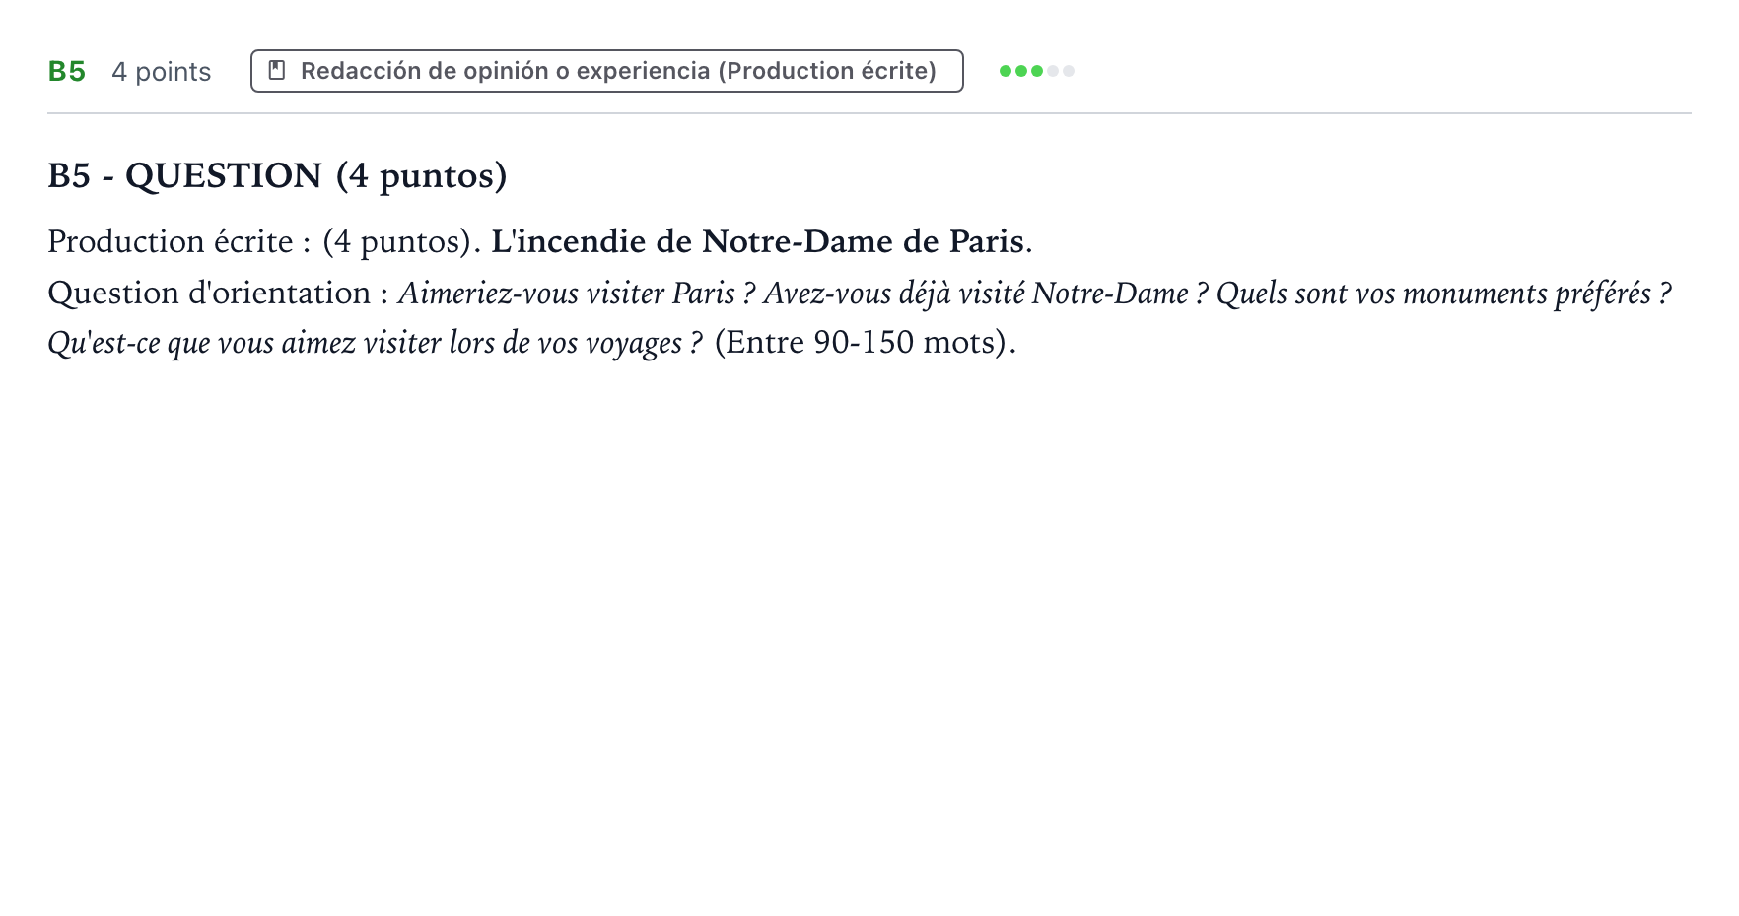Click the text 'Production écrite : (4 puntos).'
The height and width of the screenshot is (916, 1739).
264,242
